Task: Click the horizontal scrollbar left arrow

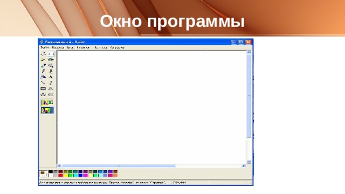Action: 59,165
